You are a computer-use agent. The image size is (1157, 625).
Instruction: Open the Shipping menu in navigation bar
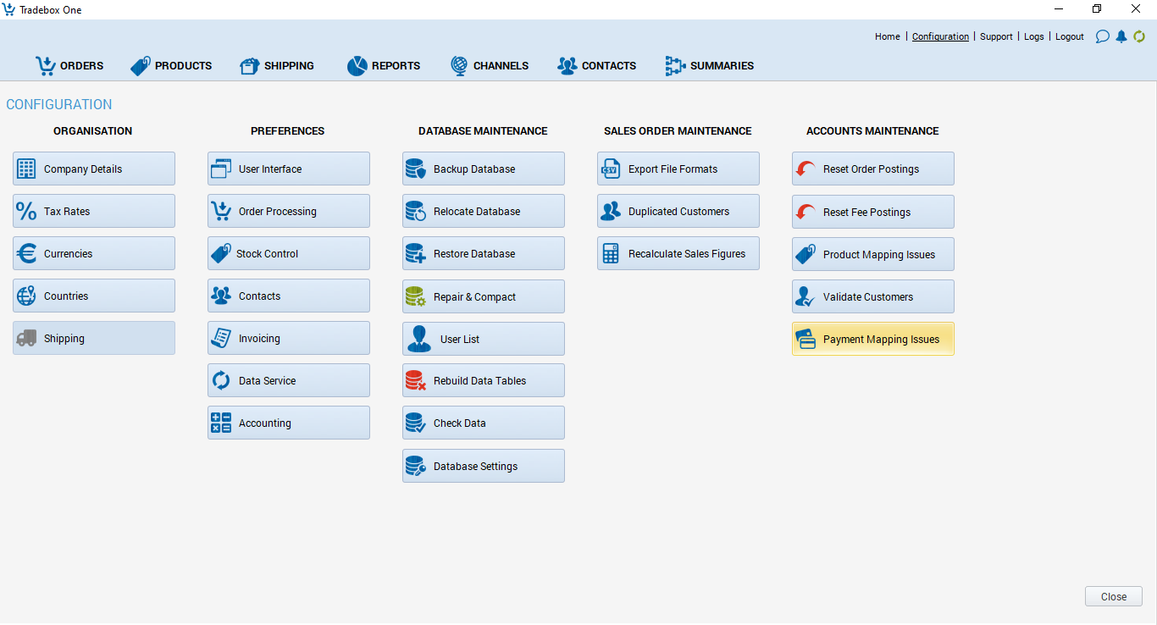pos(277,65)
